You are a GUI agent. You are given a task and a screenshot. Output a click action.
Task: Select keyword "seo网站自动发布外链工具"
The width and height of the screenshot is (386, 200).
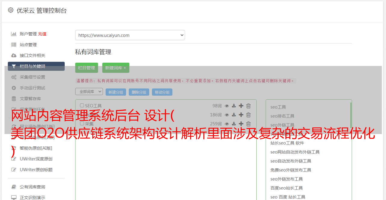pos(295,152)
